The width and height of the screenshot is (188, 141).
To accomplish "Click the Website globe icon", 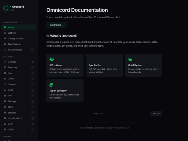I will (5, 33).
